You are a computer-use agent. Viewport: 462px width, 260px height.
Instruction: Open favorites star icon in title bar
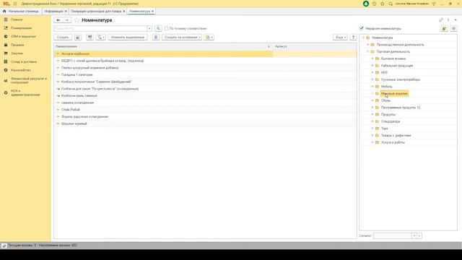[383, 4]
